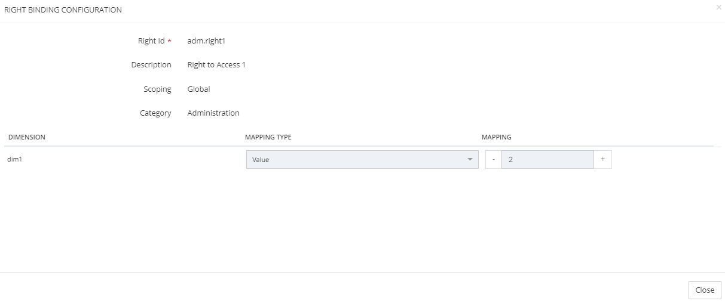Click the Right Id field label
The height and width of the screenshot is (304, 725).
(151, 41)
